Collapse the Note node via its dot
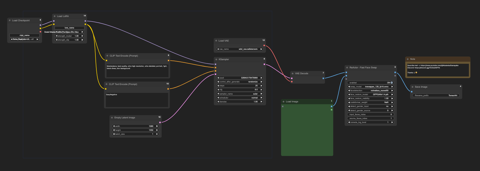The image size is (480, 171). (407, 59)
